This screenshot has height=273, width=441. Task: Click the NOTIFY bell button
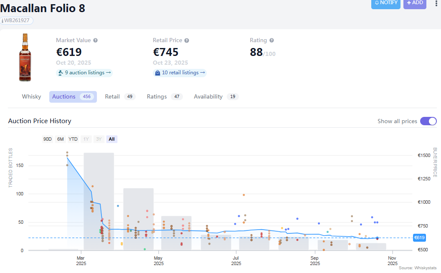coord(385,3)
